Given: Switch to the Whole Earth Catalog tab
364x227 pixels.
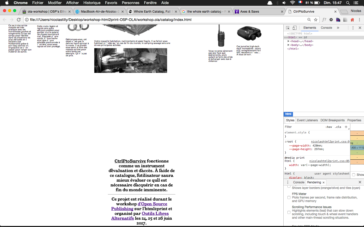Looking at the screenshot, I should pos(153,11).
